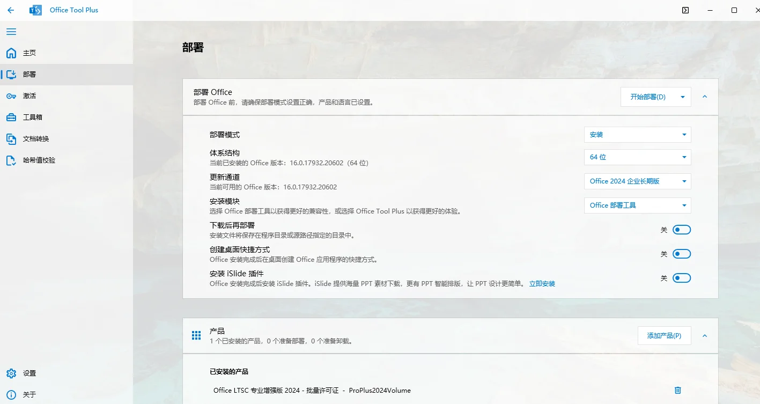The width and height of the screenshot is (760, 404).
Task: Click the 立即安装 link
Action: coord(542,284)
